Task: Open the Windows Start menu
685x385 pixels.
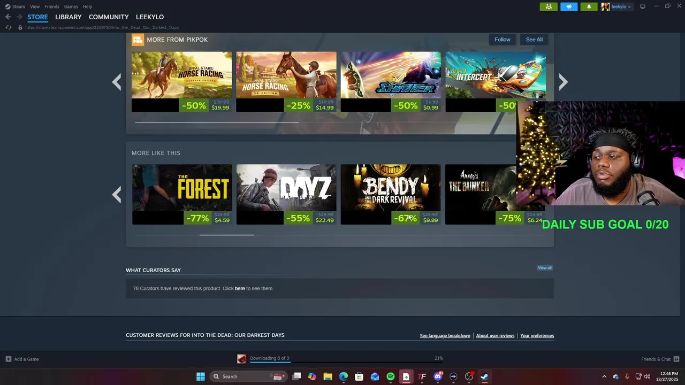Action: [201, 376]
